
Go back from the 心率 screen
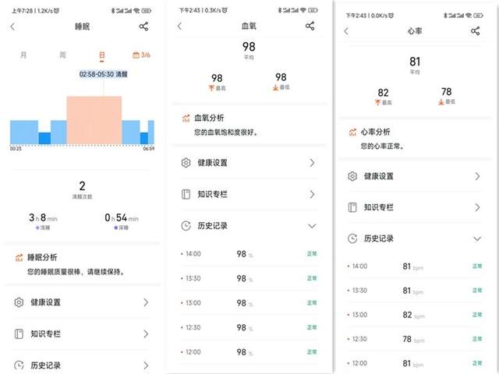(x=346, y=30)
